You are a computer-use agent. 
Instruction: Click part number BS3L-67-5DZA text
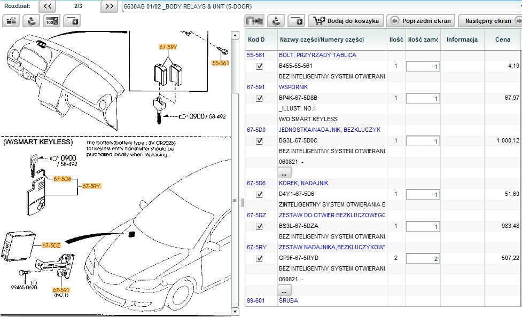[299, 226]
